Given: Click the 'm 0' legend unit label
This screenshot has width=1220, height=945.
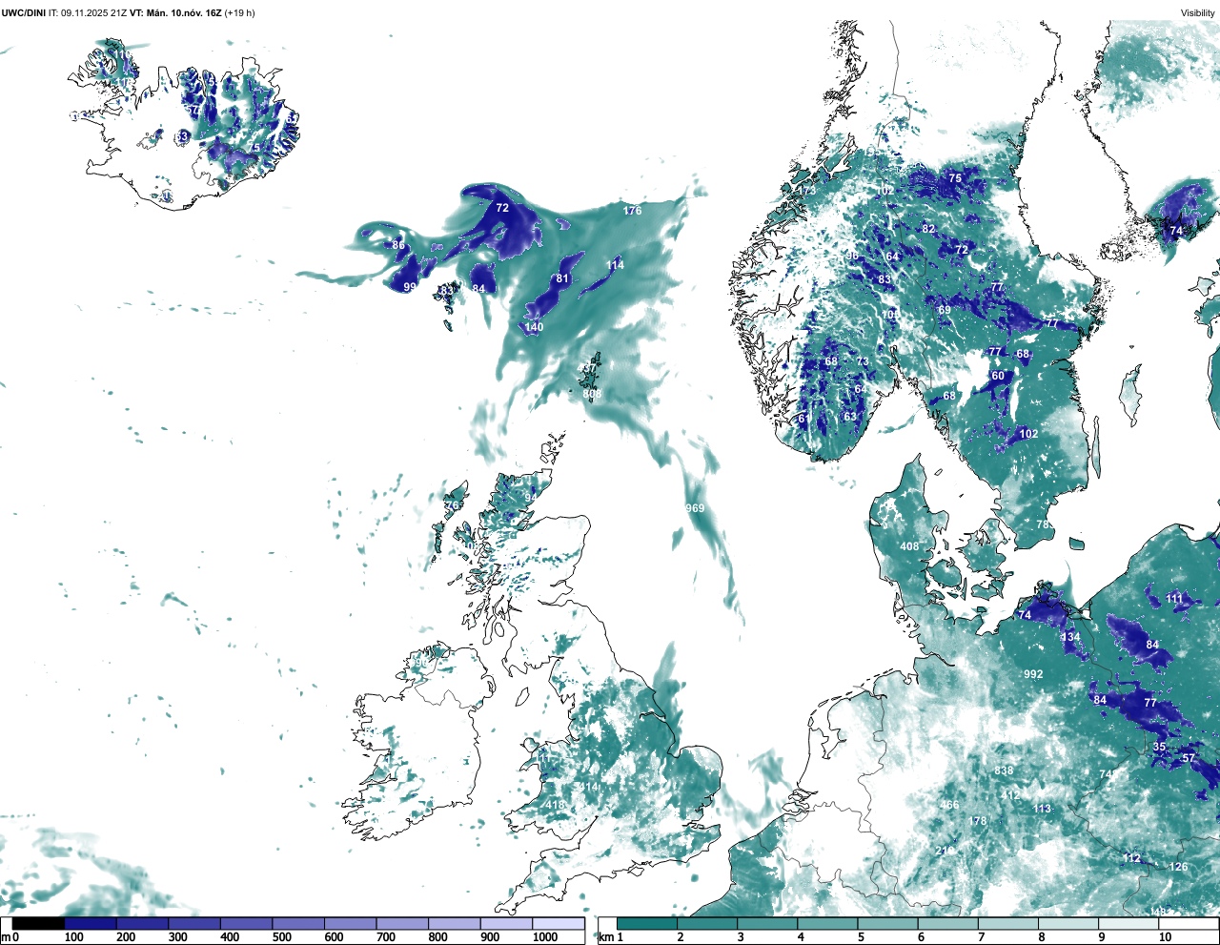Looking at the screenshot, I should (10, 937).
